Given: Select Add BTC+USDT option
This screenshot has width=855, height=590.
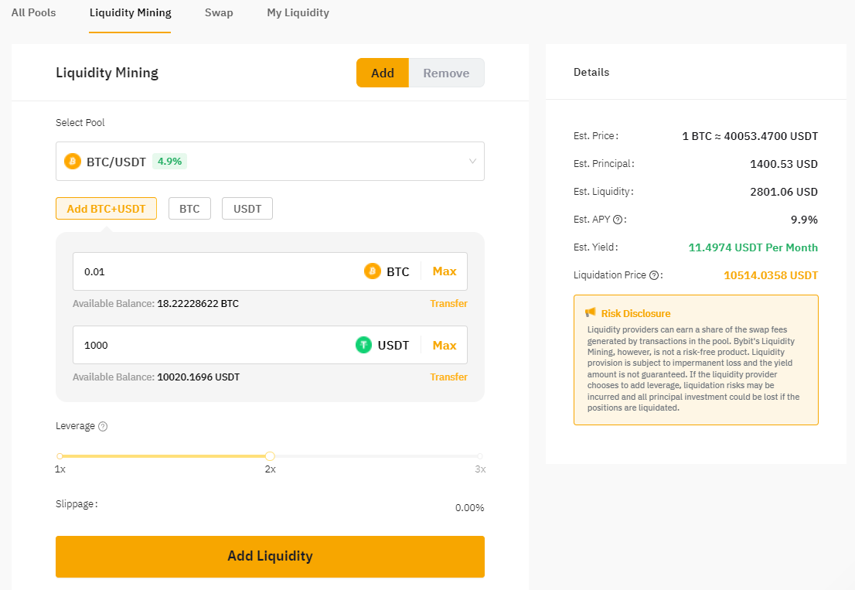Looking at the screenshot, I should 107,209.
